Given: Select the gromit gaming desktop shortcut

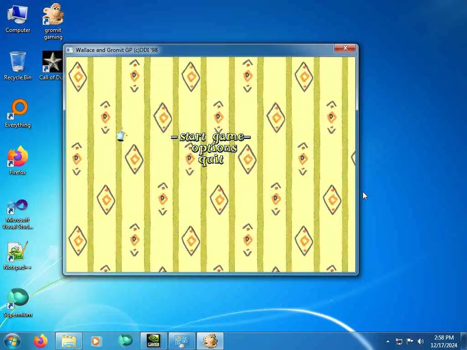Looking at the screenshot, I should point(53,21).
